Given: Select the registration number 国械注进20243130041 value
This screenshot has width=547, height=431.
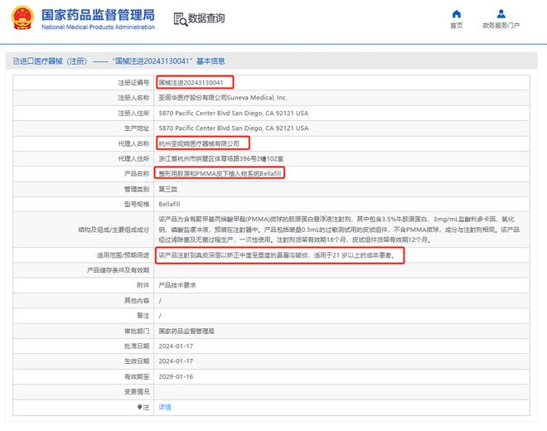Looking at the screenshot, I should (x=191, y=83).
